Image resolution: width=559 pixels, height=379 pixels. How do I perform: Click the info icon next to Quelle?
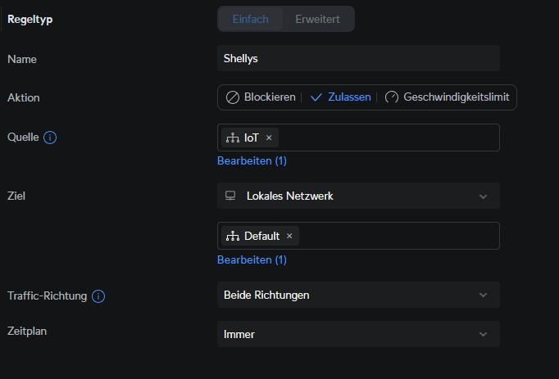coord(49,138)
